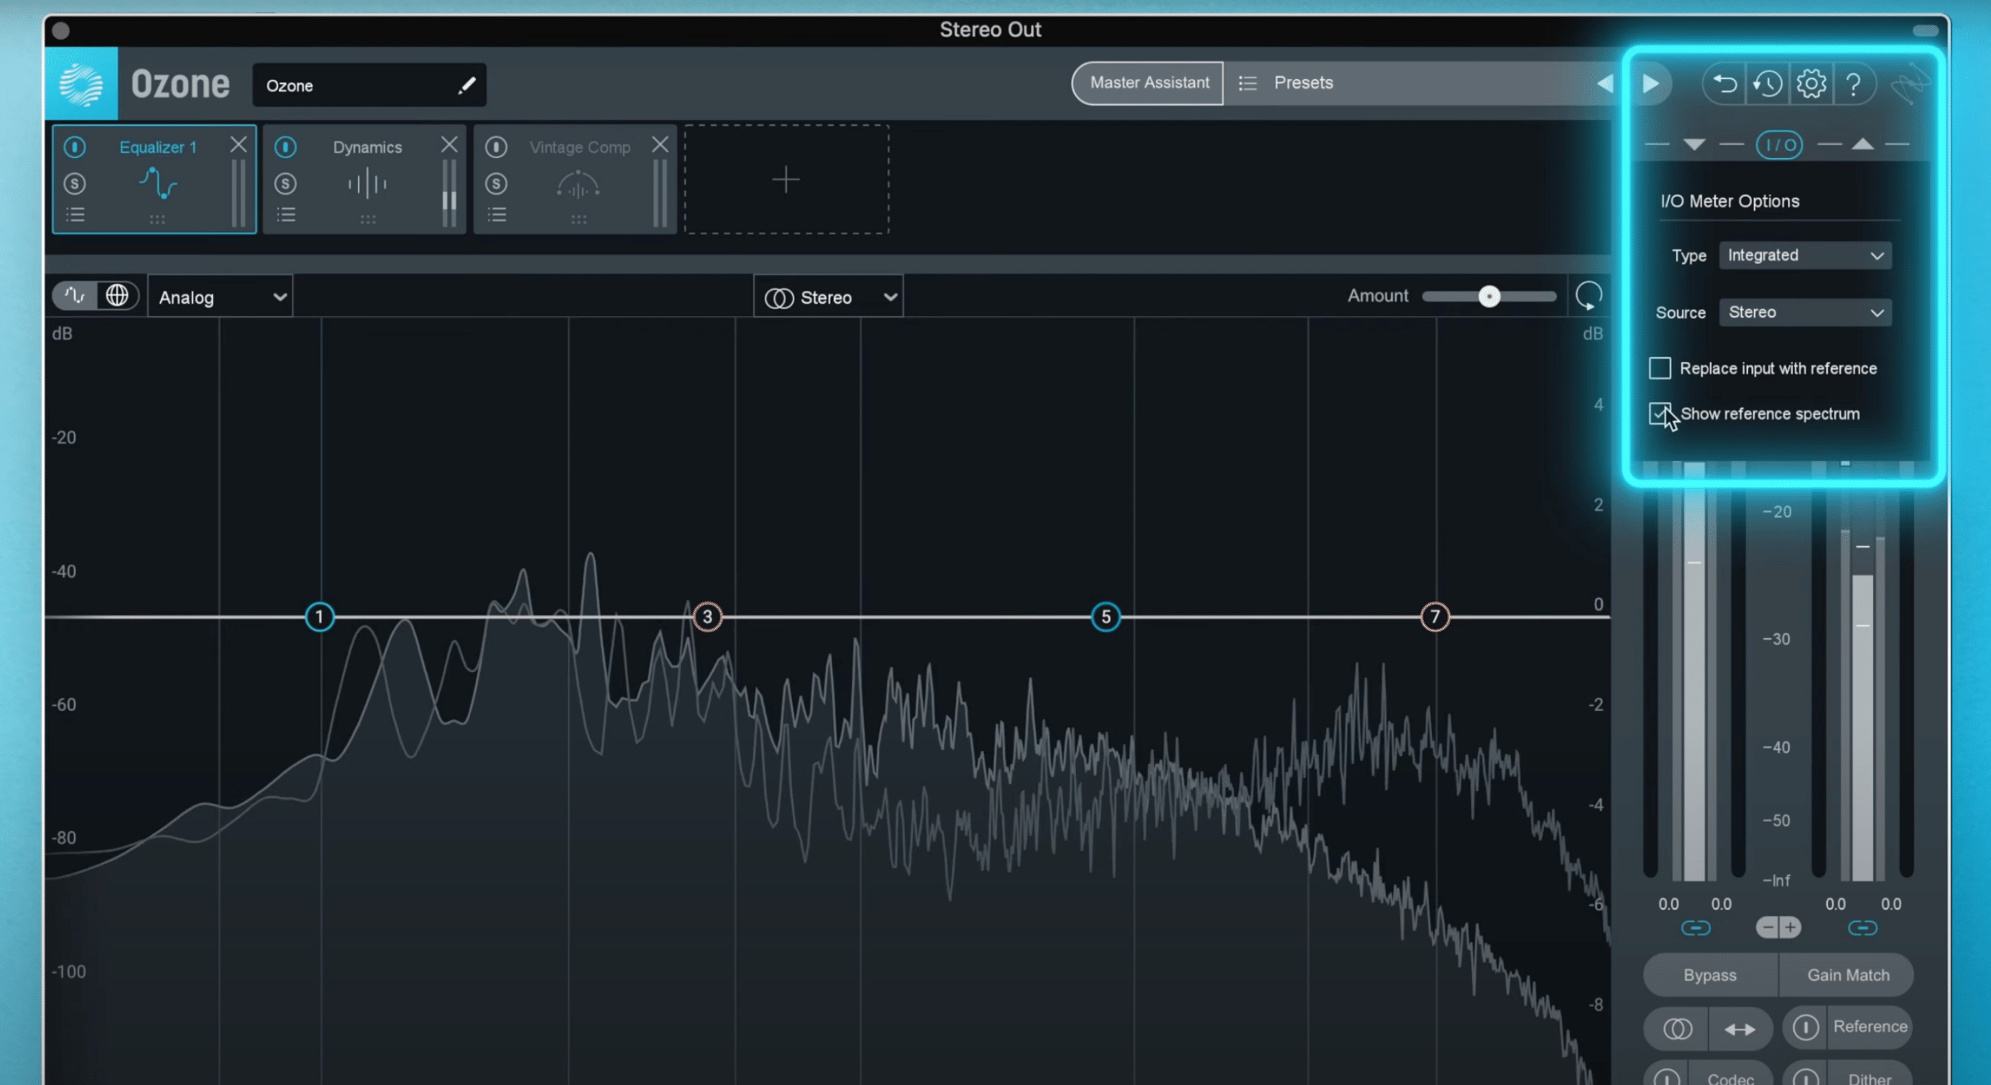Open Master Assistant
Screen dimensions: 1991x1085
click(1149, 83)
